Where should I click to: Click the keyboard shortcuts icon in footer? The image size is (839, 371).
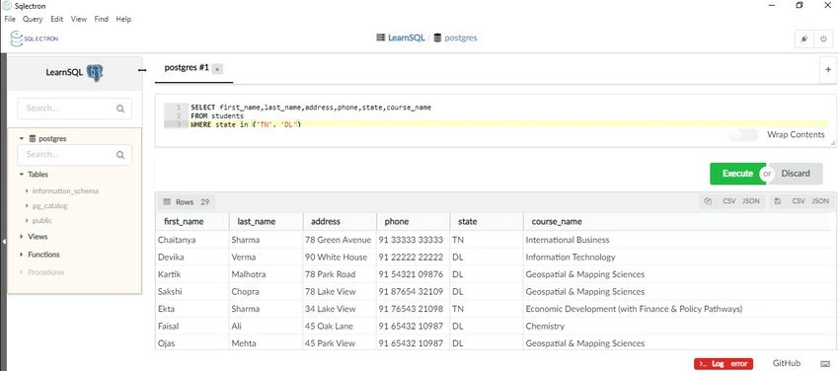coord(824,363)
